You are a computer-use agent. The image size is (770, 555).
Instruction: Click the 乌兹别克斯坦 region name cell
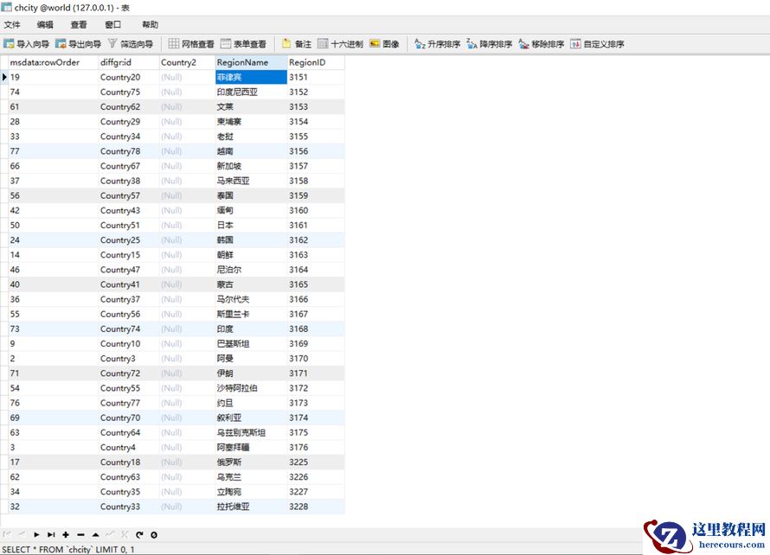(x=251, y=432)
